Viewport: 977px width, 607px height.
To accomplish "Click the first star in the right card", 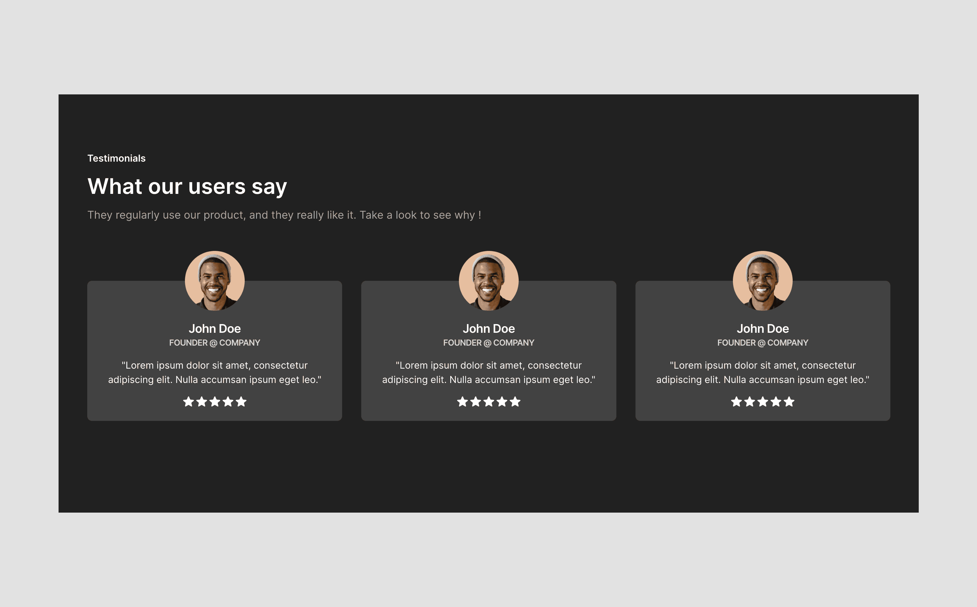I will point(736,401).
